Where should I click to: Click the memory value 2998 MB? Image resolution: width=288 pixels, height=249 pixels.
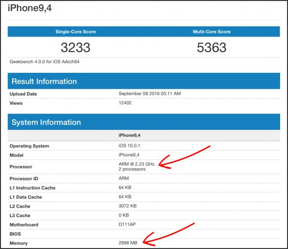129,243
